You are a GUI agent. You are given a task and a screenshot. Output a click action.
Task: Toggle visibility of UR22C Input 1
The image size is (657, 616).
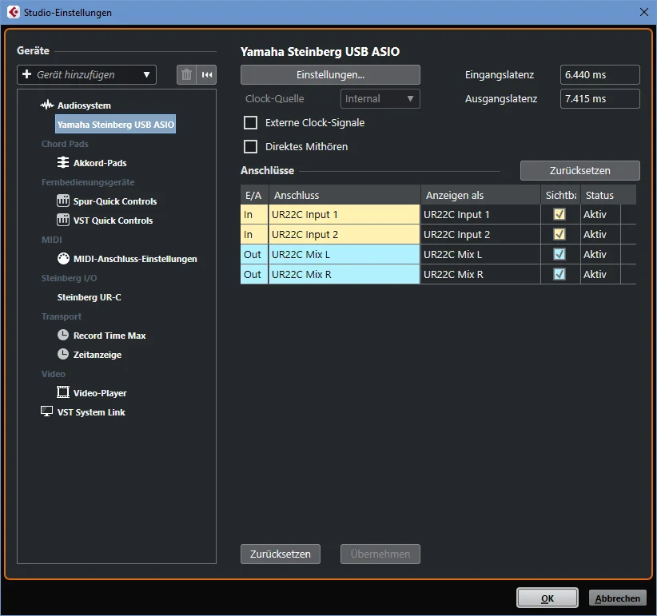(559, 214)
